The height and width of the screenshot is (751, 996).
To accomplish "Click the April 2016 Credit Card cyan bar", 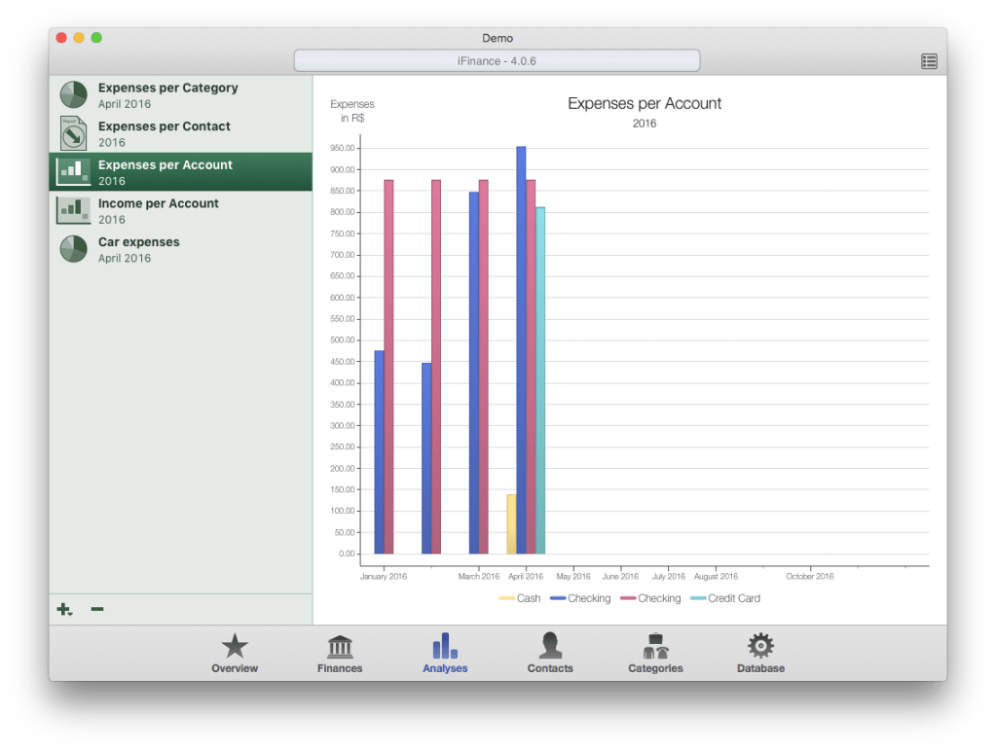I will click(x=540, y=379).
